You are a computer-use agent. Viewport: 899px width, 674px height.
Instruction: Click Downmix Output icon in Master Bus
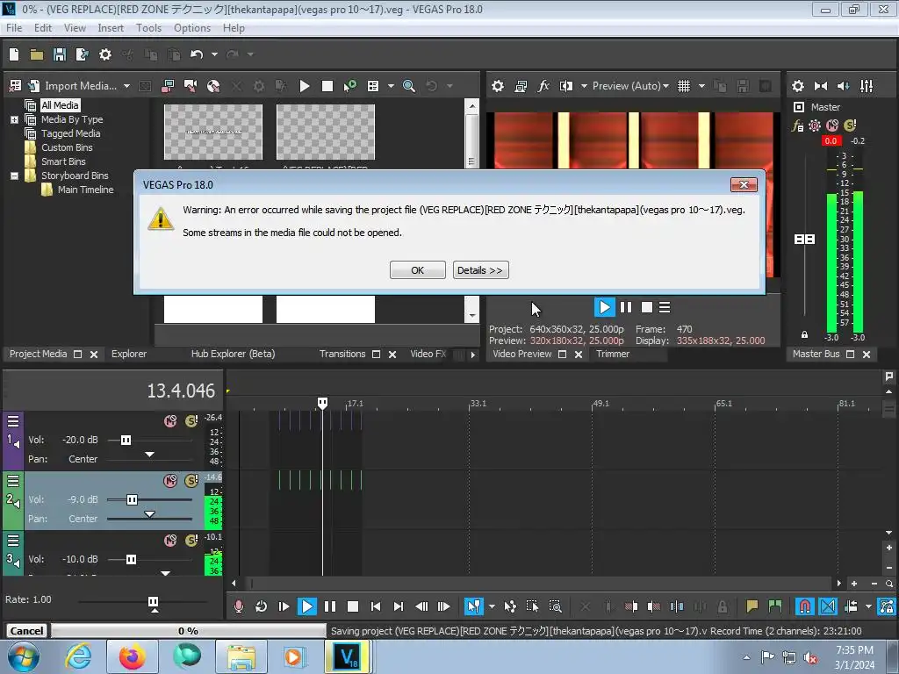821,86
